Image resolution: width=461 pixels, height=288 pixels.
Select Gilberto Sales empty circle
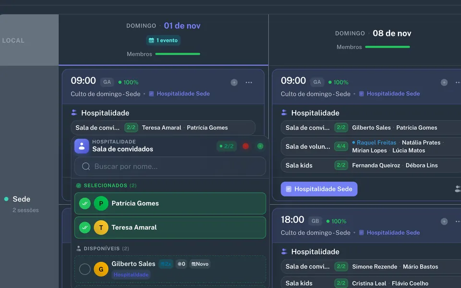pyautogui.click(x=85, y=269)
